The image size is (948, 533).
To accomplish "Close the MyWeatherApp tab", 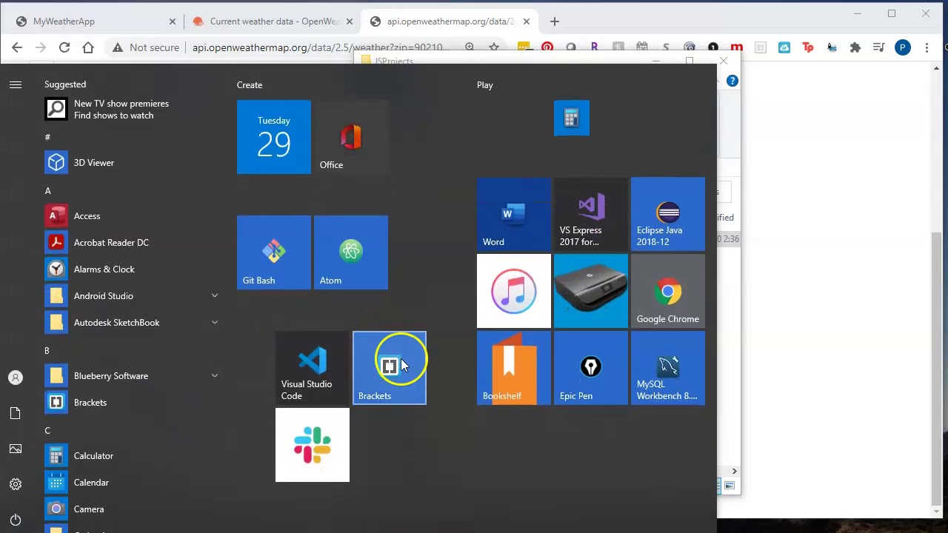I will coord(173,21).
